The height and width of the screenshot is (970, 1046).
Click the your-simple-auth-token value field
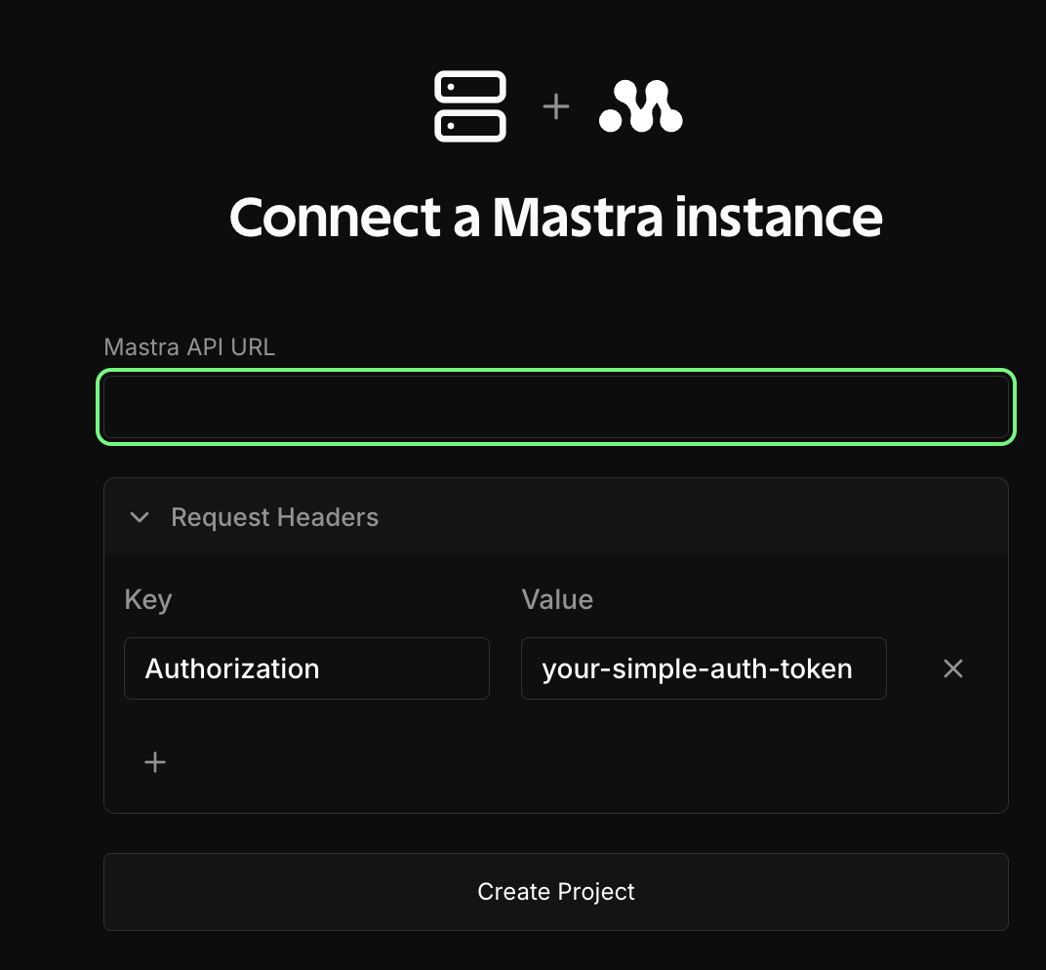(704, 668)
